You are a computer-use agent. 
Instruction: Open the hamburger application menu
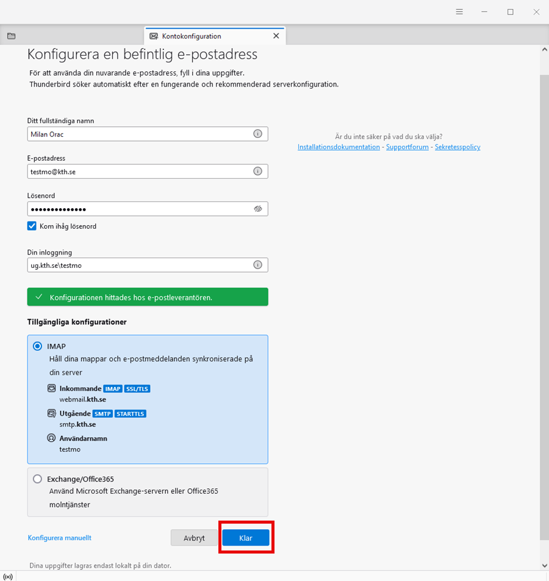tap(459, 12)
